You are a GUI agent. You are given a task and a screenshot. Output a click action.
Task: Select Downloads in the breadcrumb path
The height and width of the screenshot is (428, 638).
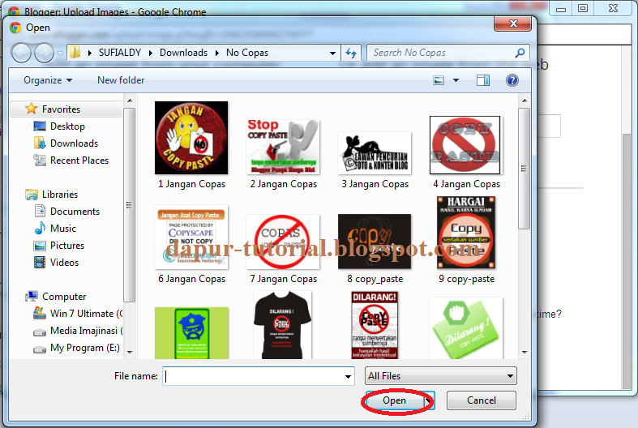(x=183, y=53)
